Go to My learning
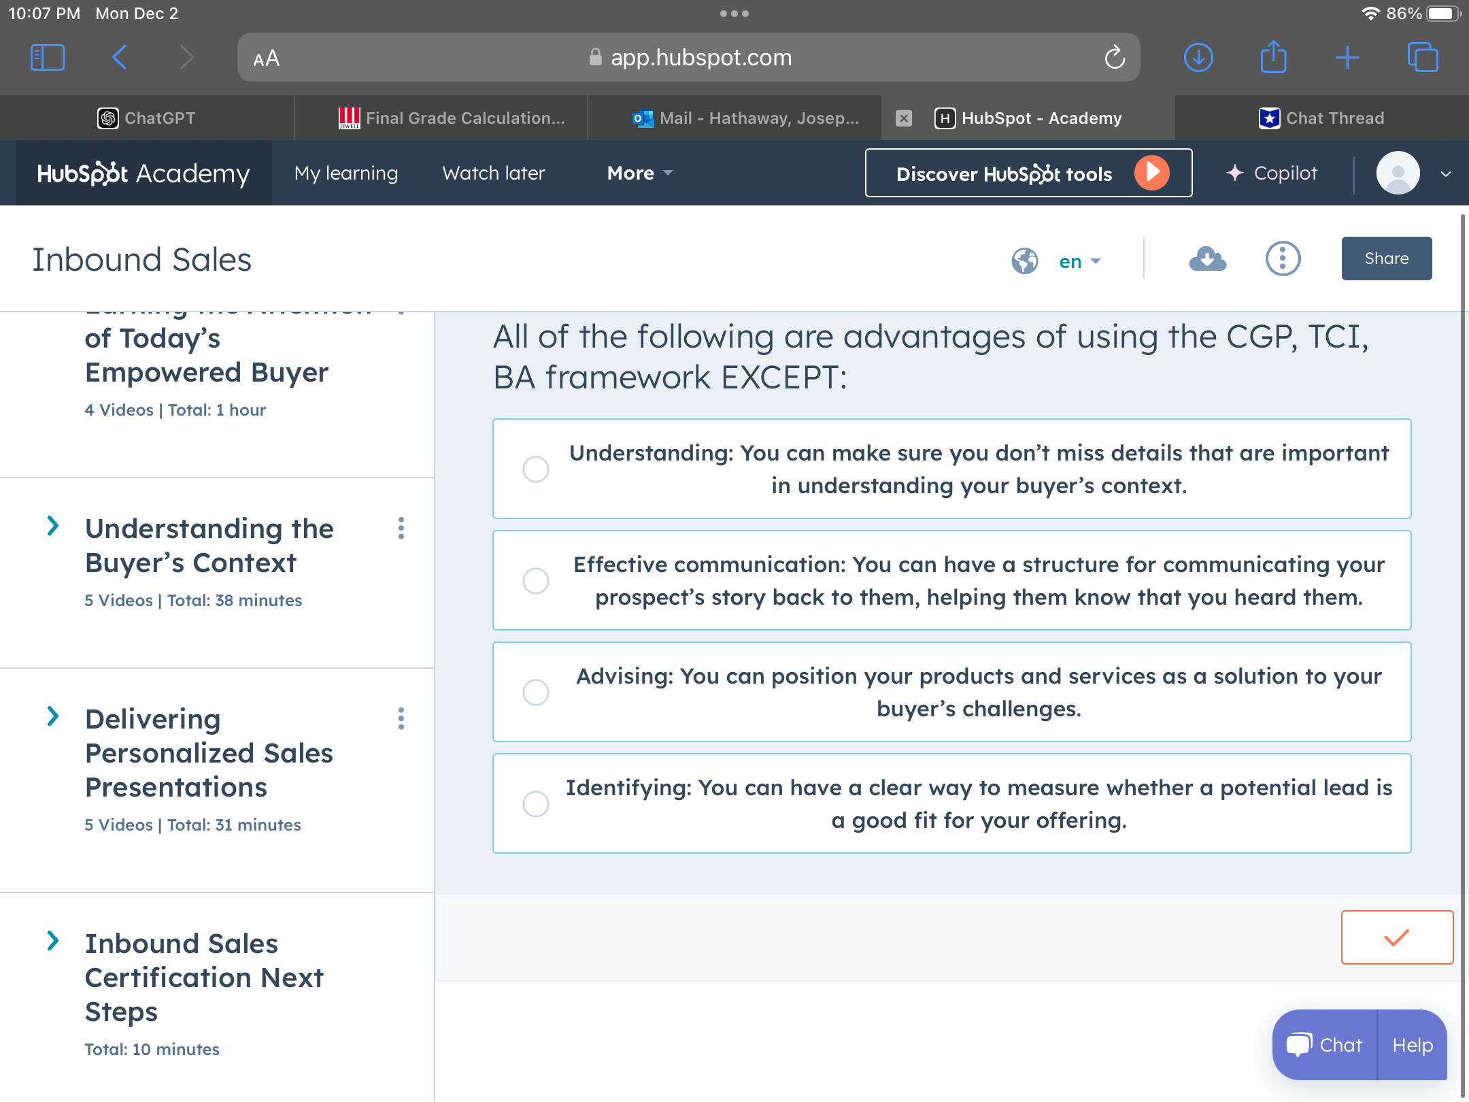 346,173
